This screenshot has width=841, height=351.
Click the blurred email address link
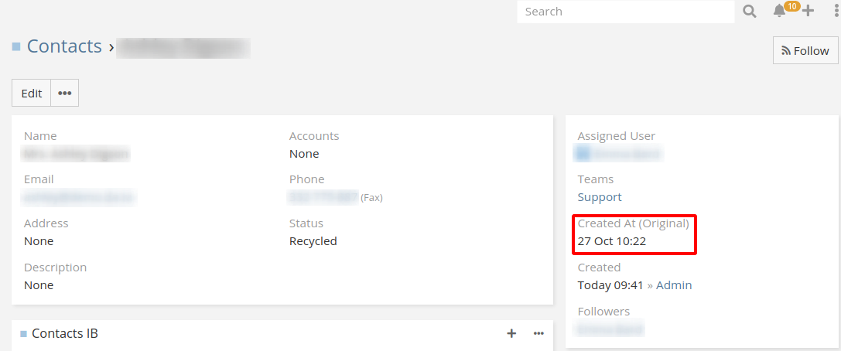tap(79, 198)
